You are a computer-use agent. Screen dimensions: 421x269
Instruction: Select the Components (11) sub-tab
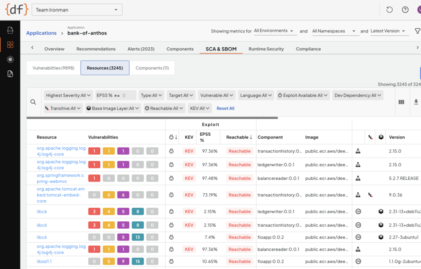(x=152, y=68)
